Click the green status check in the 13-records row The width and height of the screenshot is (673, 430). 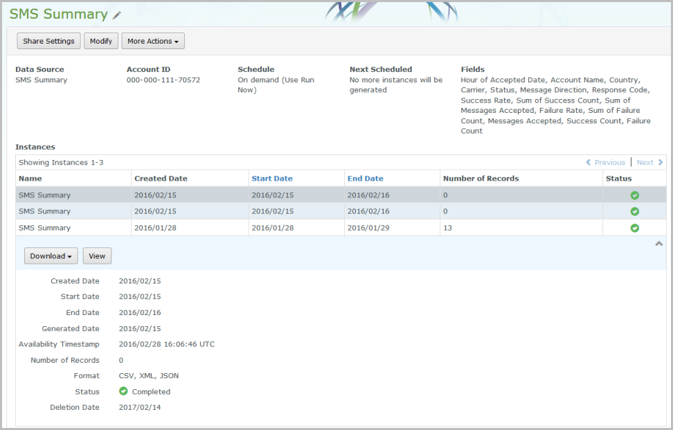634,228
